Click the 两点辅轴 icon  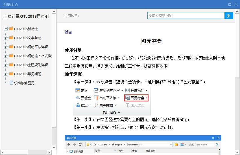96,105
